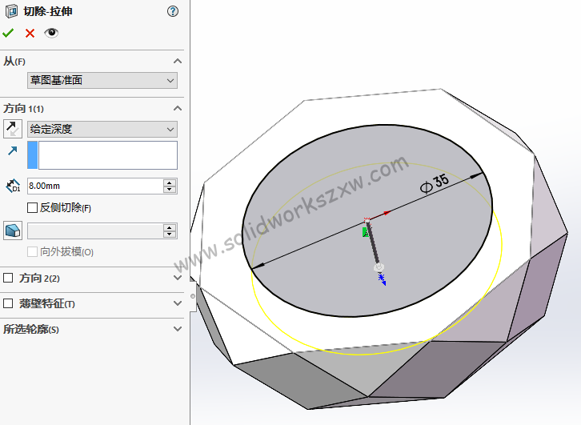The height and width of the screenshot is (425, 581).
Task: Toggle the draft on/off button
Action: 13,231
